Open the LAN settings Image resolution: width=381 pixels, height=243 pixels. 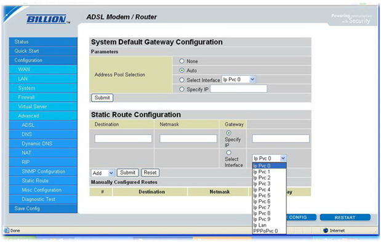[43, 79]
